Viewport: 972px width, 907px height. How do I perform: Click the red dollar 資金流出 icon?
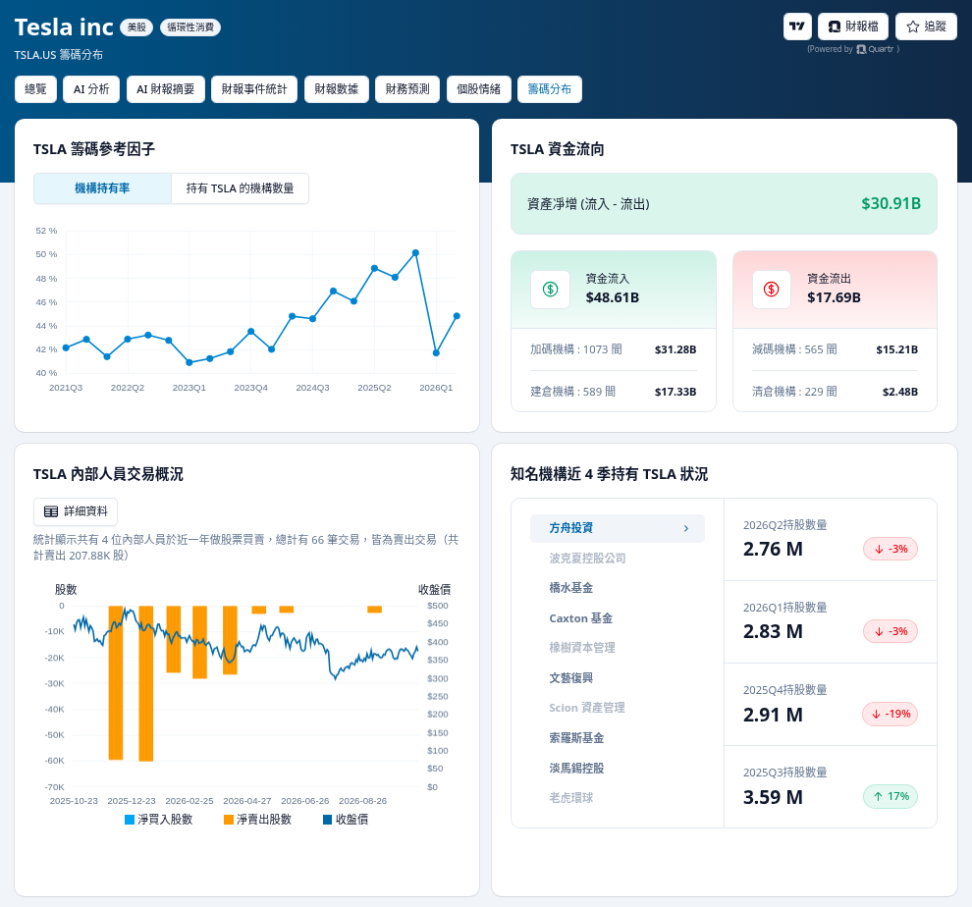pos(771,289)
